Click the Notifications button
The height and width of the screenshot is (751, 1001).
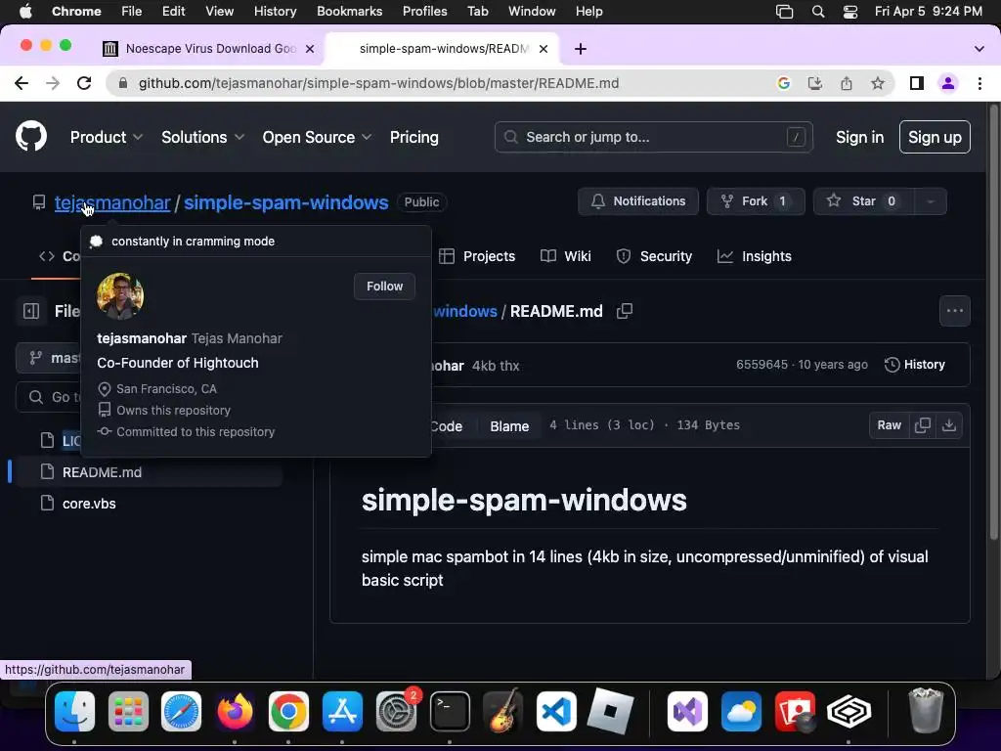click(637, 201)
